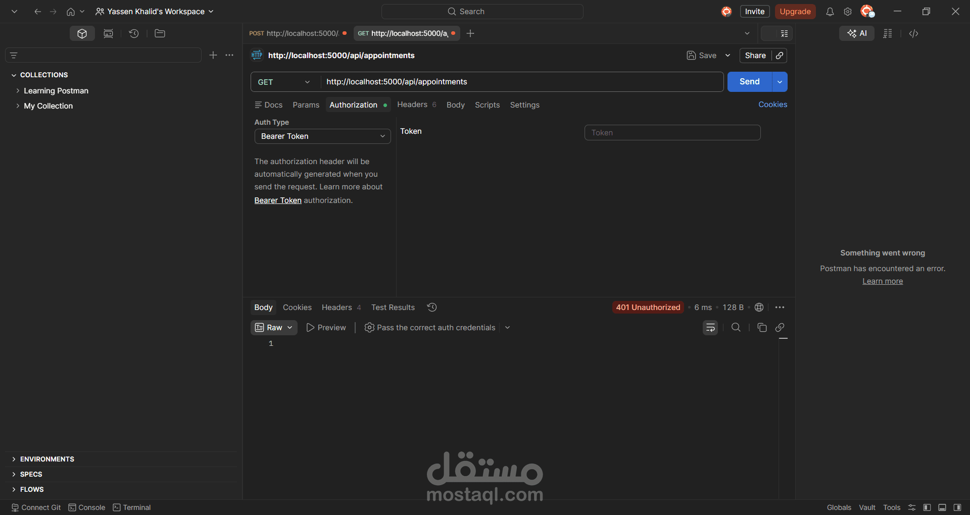Viewport: 970px width, 515px height.
Task: Open the open-tabs list chevron
Action: [x=747, y=33]
